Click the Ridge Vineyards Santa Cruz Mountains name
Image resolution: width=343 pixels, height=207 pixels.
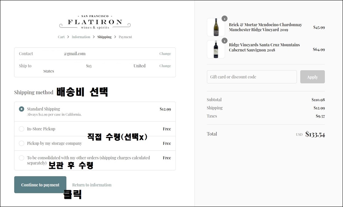(264, 47)
